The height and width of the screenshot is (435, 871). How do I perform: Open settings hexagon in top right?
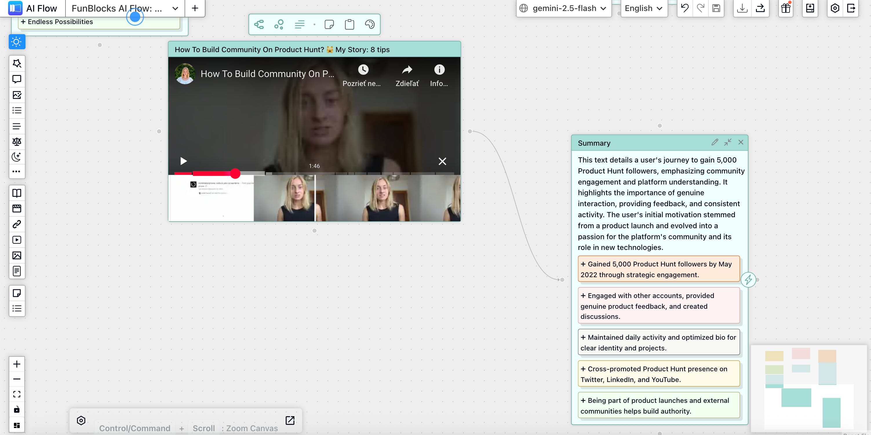point(835,8)
